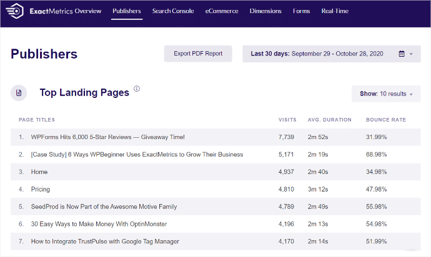Click the Pricing landing page title

click(41, 189)
